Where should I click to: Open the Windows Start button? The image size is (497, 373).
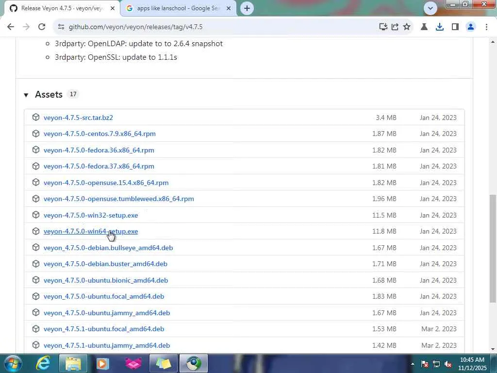[13, 363]
